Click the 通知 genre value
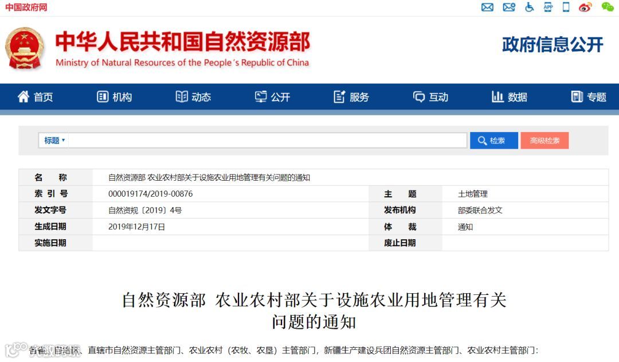The height and width of the screenshot is (362, 619). 465,227
